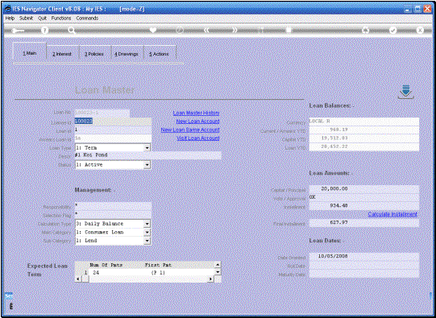Click the Selection Flag field

tap(113, 214)
